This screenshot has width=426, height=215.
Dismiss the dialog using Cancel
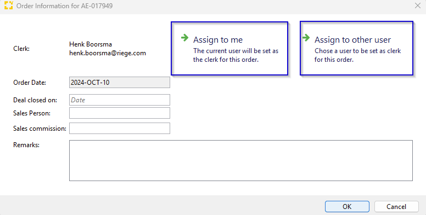click(396, 207)
